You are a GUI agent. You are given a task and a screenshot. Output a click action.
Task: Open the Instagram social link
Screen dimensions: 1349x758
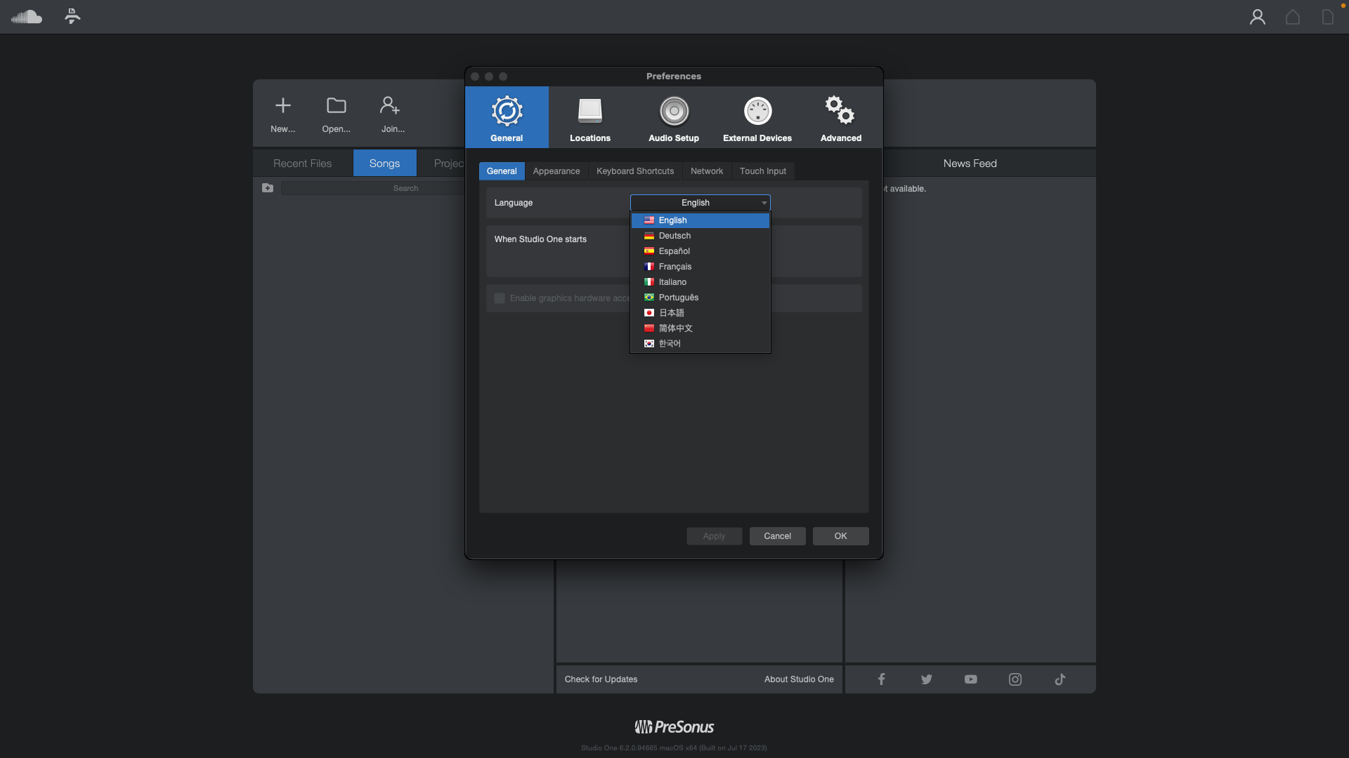1015,679
